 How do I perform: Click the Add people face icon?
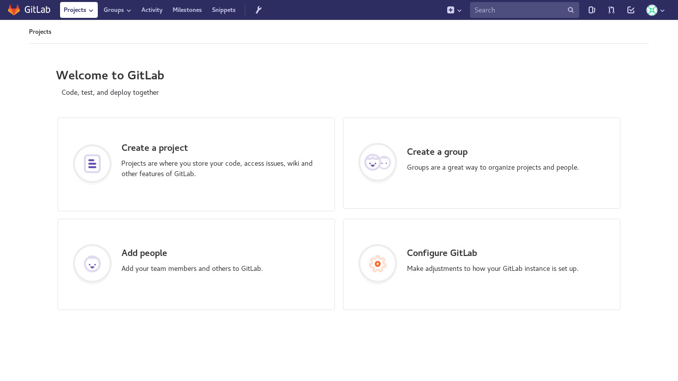point(92,264)
